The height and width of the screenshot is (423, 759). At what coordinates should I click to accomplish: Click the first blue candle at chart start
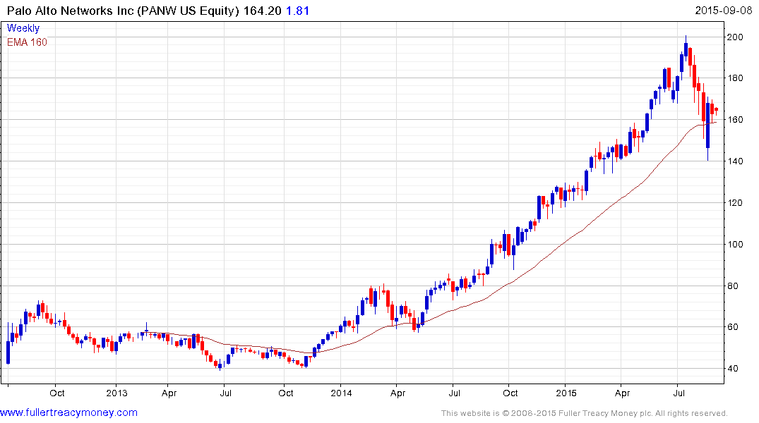(x=8, y=352)
